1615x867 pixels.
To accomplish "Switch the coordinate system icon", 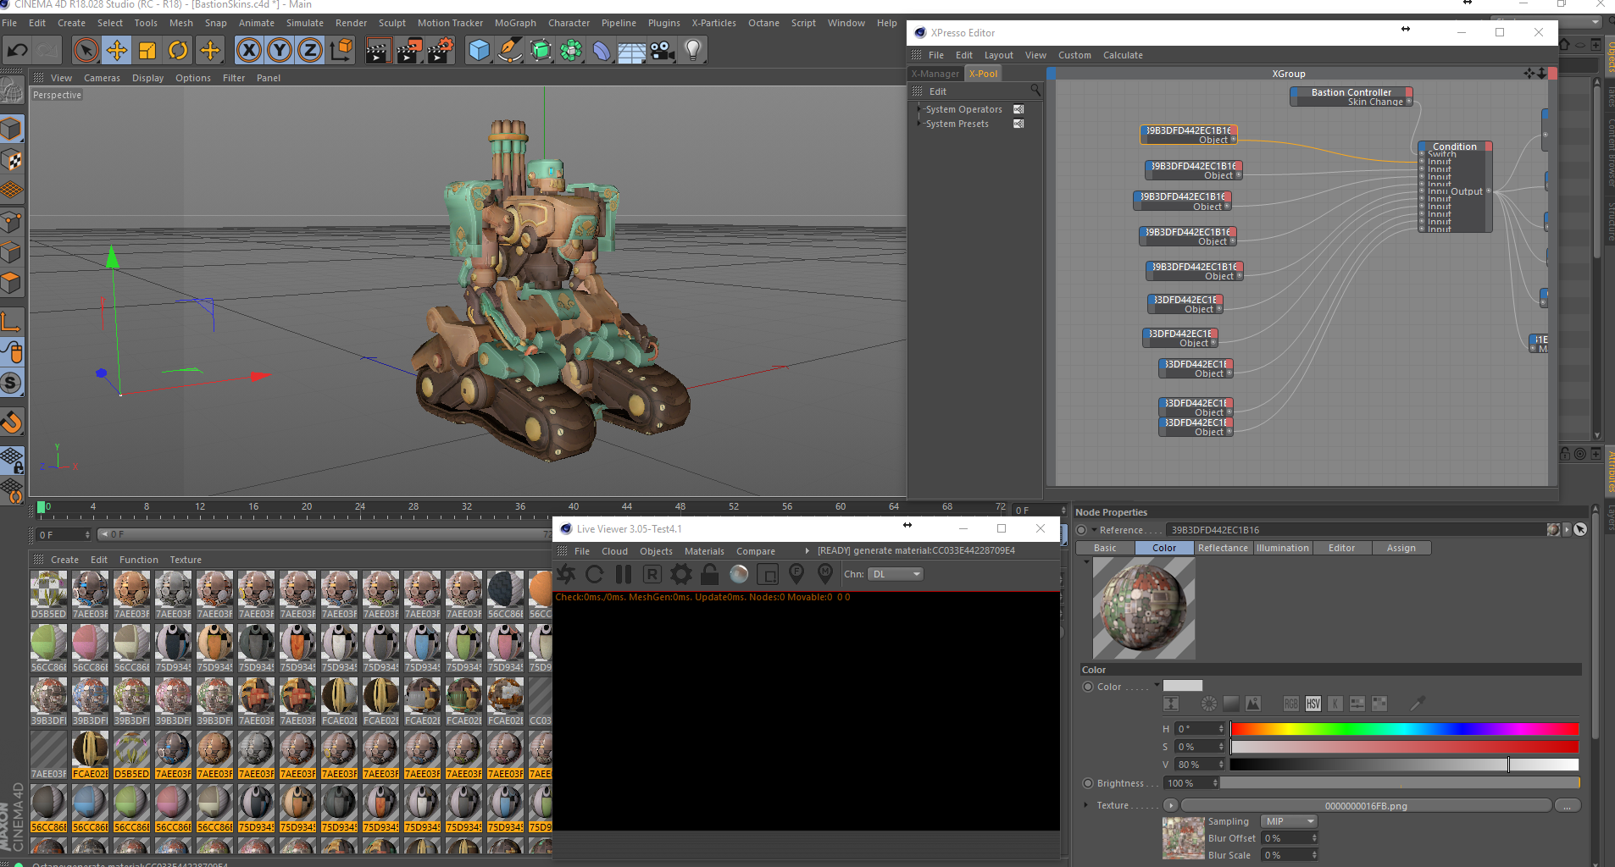I will tap(341, 50).
